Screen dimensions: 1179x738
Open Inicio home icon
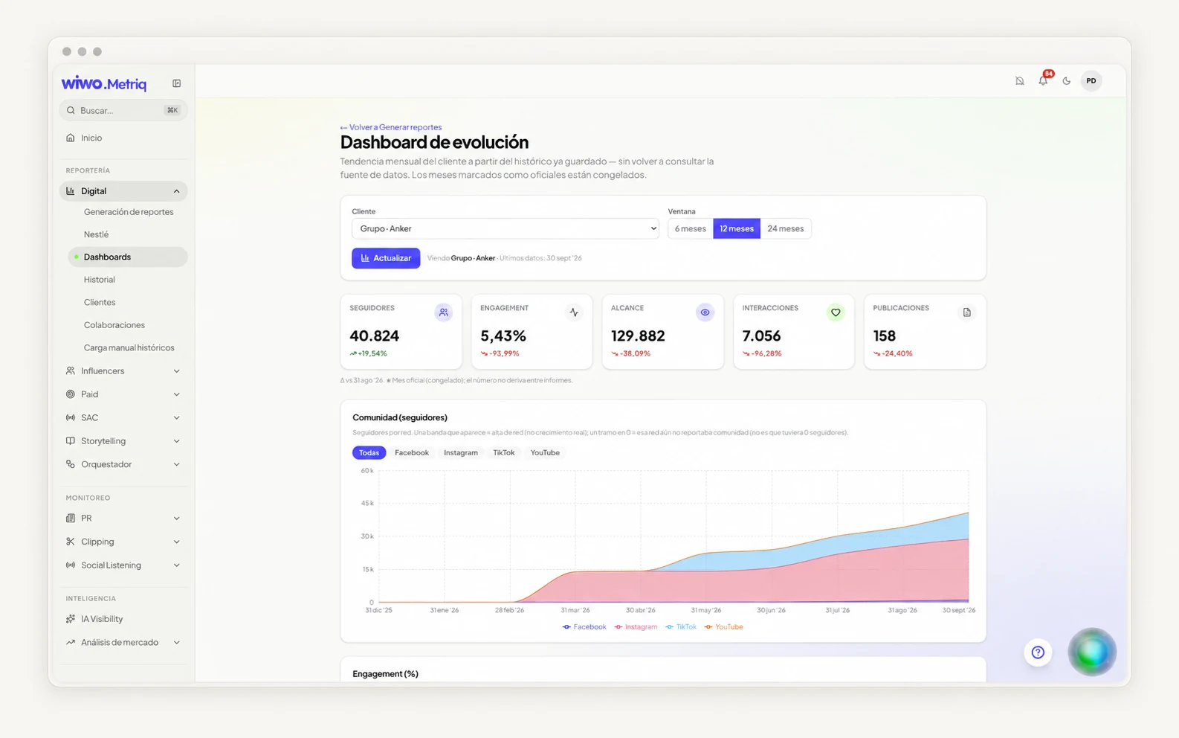click(71, 138)
